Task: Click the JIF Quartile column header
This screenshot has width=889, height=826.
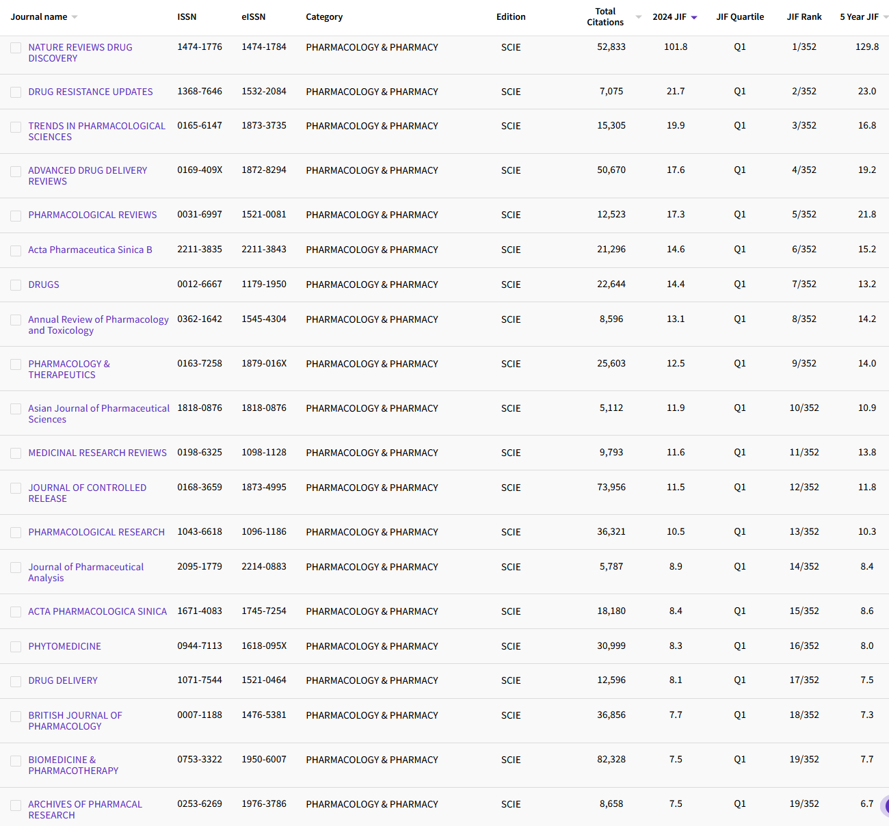Action: [x=740, y=16]
